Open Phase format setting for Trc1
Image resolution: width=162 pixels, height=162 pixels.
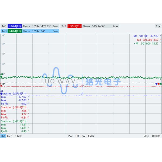tap(26, 26)
